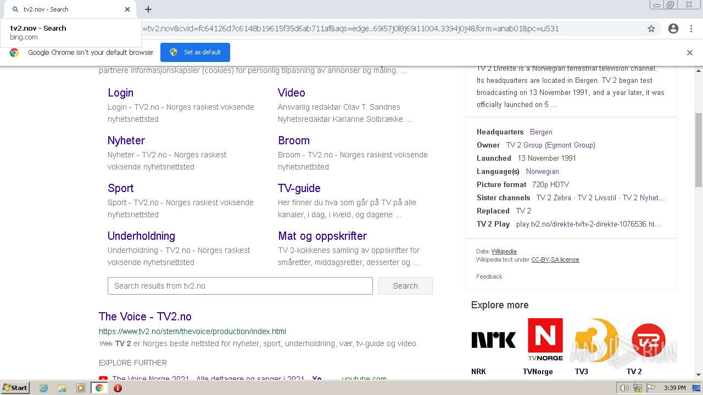Open the media player taskbar icon

(81, 388)
